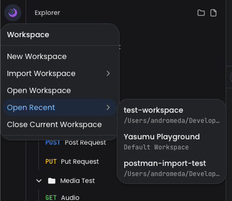Select the GET Audio request
This screenshot has width=232, height=201.
62,197
